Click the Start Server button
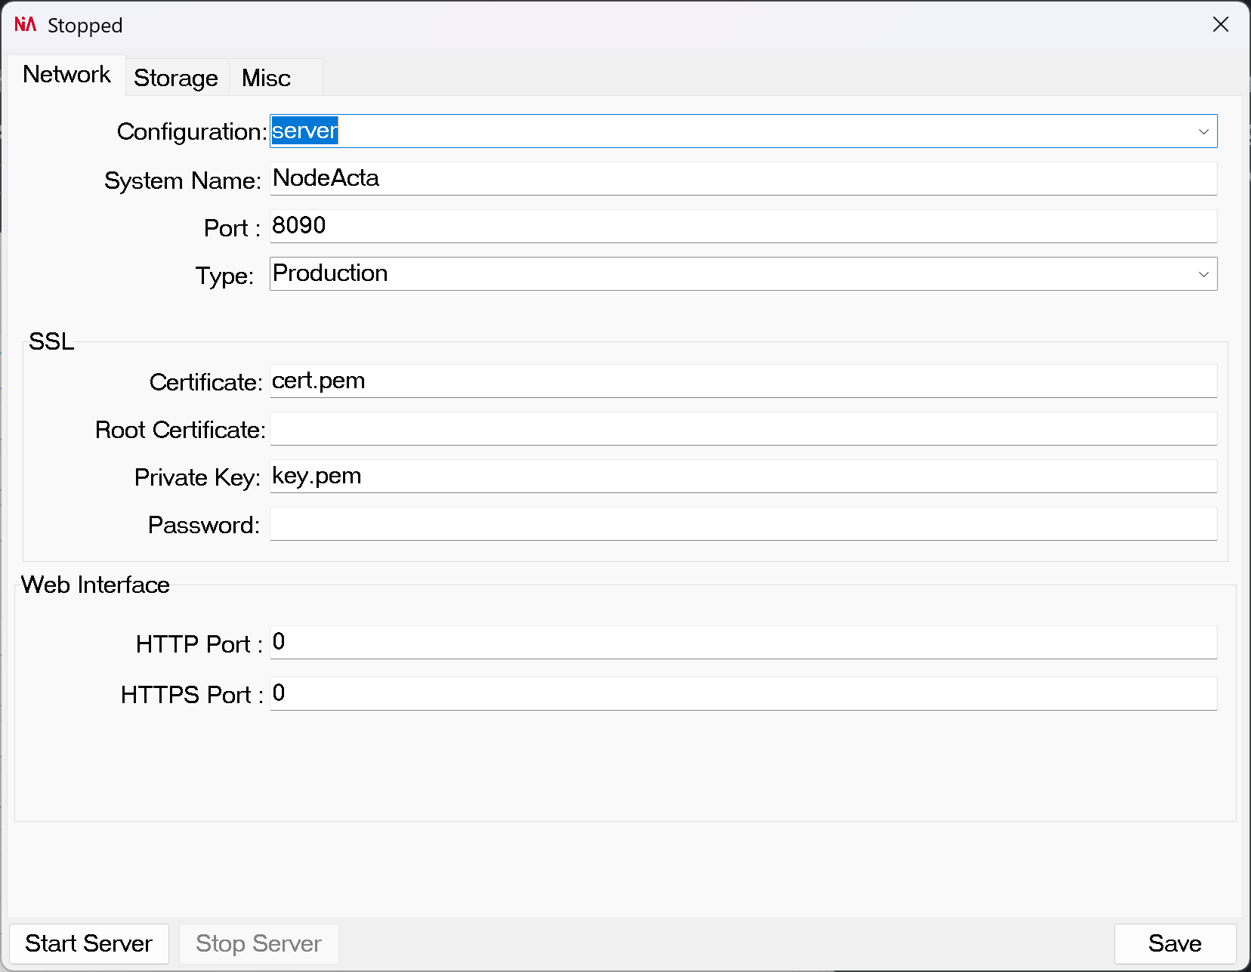 coord(88,943)
